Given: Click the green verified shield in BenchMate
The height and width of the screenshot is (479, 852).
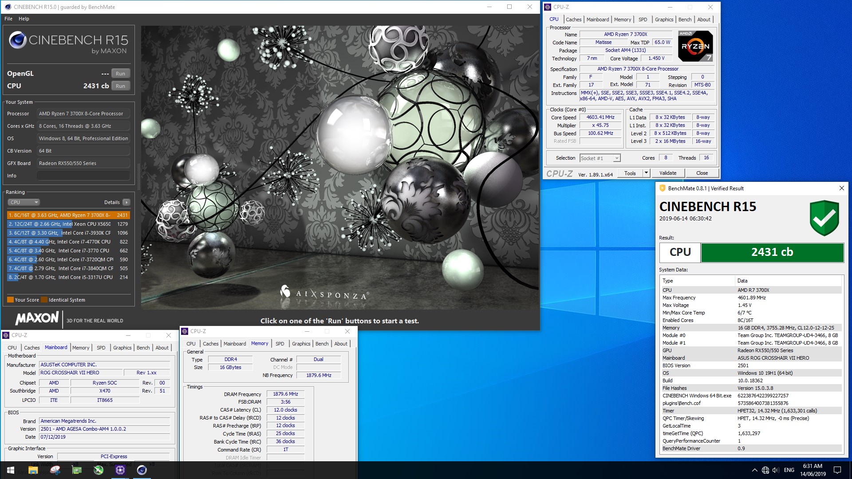Looking at the screenshot, I should (824, 218).
